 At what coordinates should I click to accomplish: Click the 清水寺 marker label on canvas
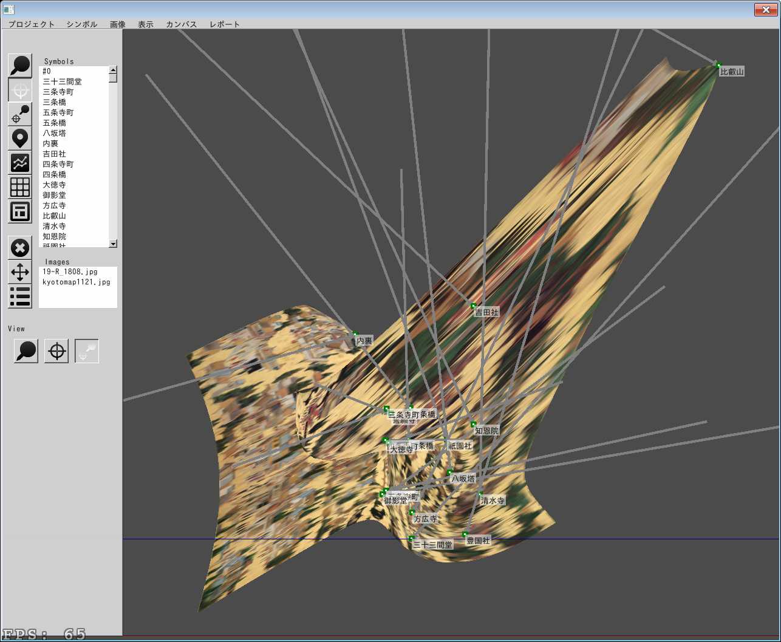[493, 501]
